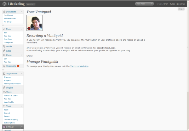Click Edit under Pages
This screenshot has width=189, height=131.
6,59
